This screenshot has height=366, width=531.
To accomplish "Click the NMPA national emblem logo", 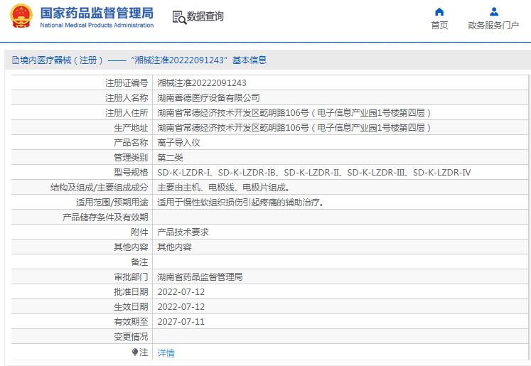I will coord(21,16).
